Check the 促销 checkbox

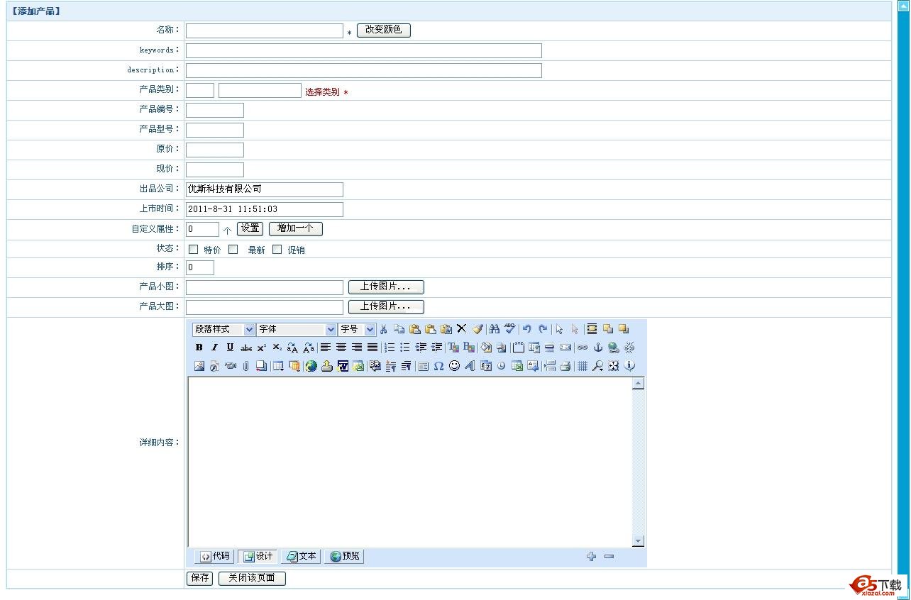tap(276, 249)
